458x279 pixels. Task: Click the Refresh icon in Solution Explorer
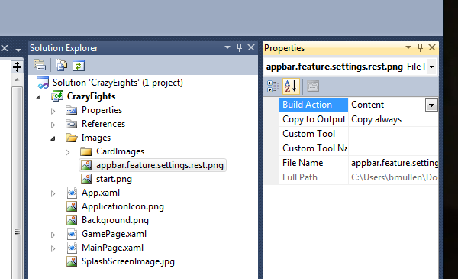point(79,65)
